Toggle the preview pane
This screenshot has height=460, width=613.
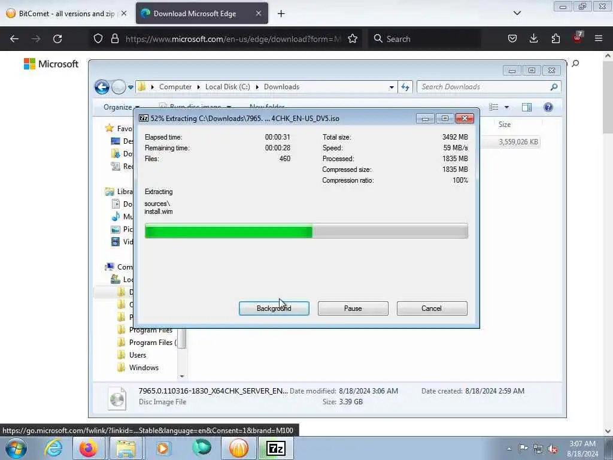coord(527,107)
